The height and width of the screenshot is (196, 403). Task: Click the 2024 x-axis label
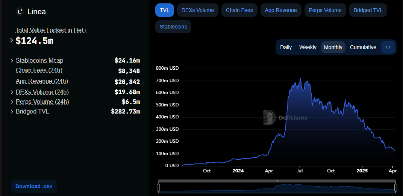[x=238, y=171]
